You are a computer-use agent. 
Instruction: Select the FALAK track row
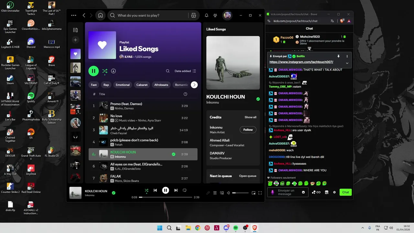[143, 178]
